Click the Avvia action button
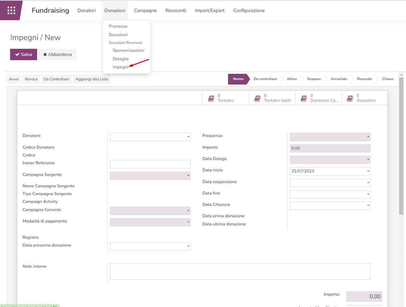This screenshot has width=406, height=307. (x=14, y=79)
